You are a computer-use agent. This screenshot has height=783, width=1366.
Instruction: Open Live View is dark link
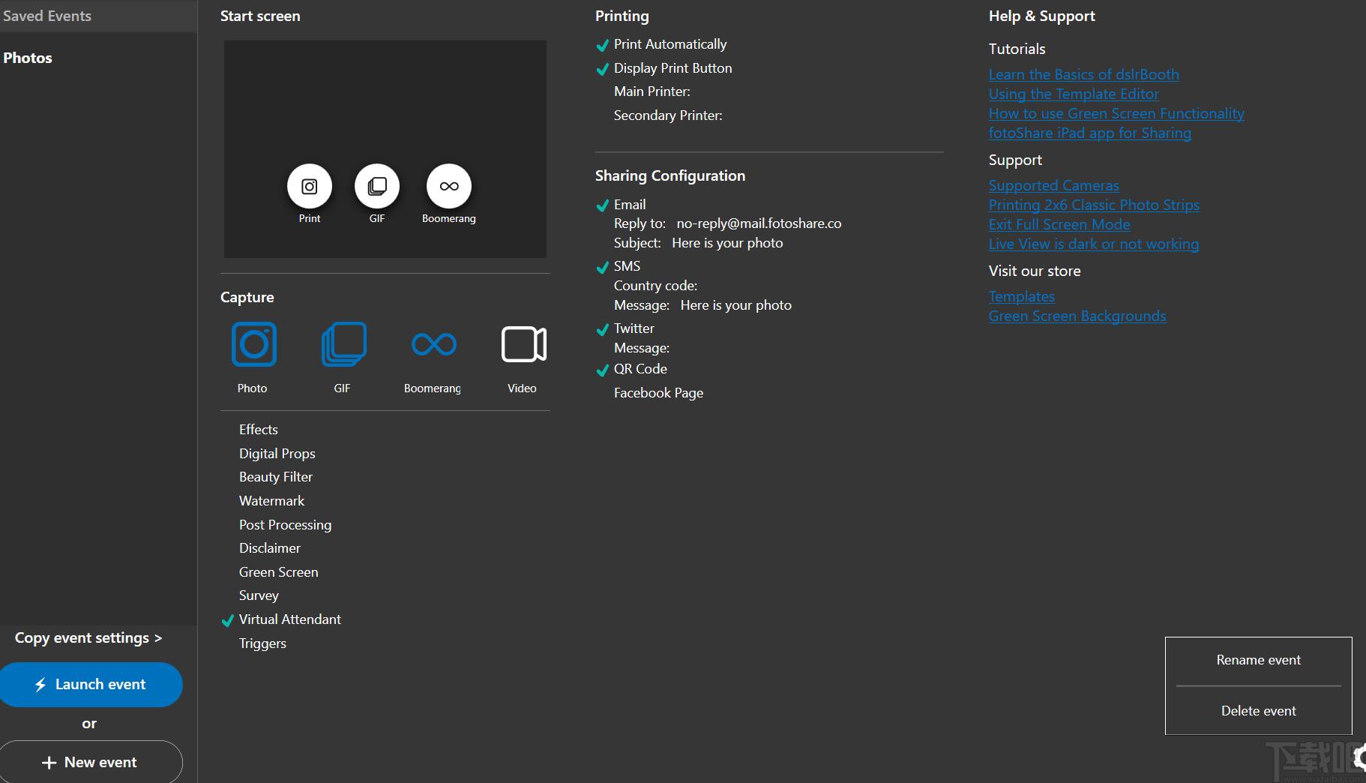(x=1093, y=244)
